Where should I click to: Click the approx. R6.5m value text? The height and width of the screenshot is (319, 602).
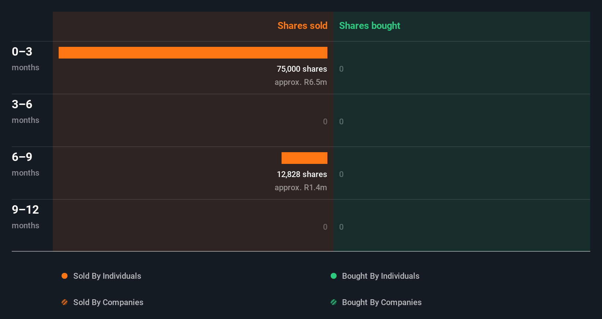point(301,82)
